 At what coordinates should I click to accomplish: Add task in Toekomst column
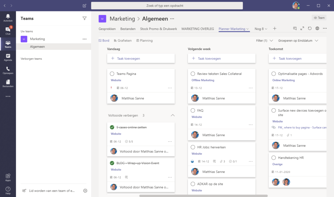(x=297, y=59)
